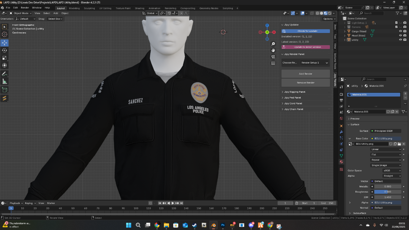409x230 pixels.
Task: Adjust the Roughness slider
Action: tap(388, 192)
